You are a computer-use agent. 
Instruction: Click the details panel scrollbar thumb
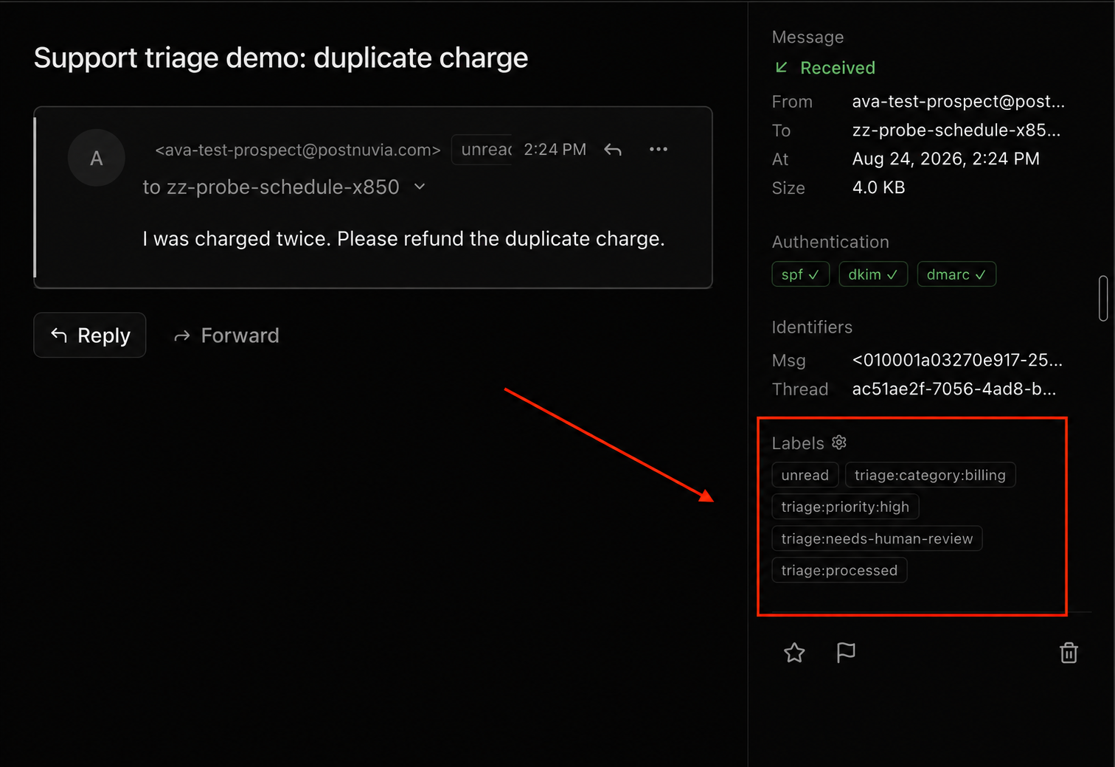click(1103, 299)
